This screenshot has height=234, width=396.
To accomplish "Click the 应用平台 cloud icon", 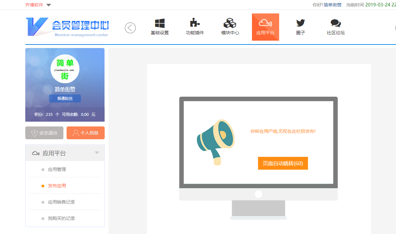I will 265,23.
